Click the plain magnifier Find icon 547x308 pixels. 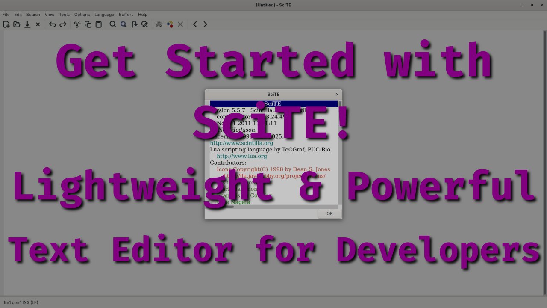pos(113,24)
